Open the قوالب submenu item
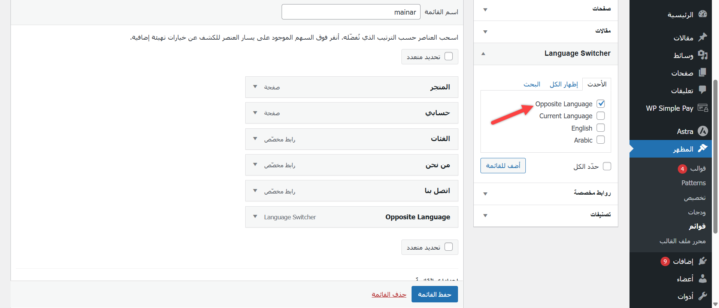Image resolution: width=719 pixels, height=308 pixels. point(698,168)
